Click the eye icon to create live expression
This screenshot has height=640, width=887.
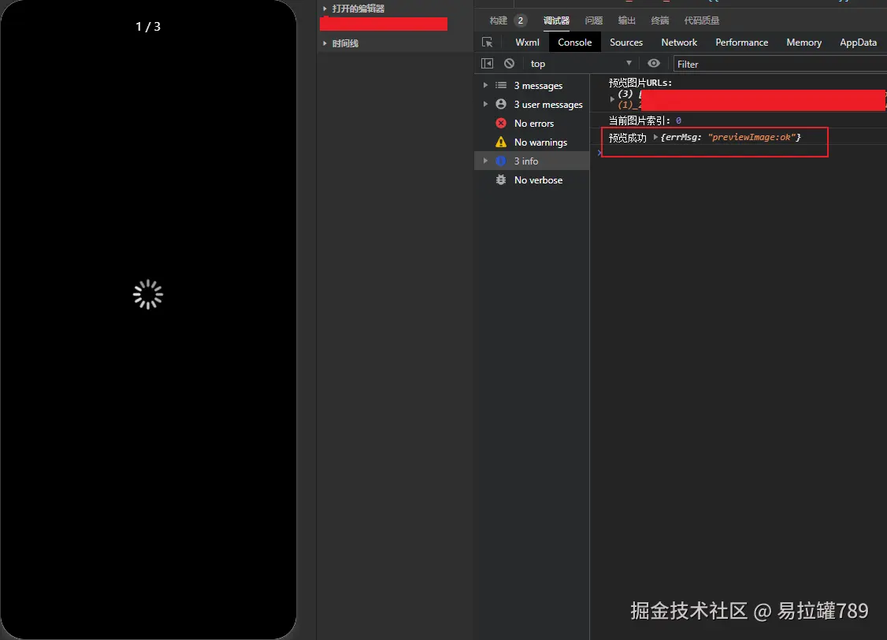(x=654, y=63)
